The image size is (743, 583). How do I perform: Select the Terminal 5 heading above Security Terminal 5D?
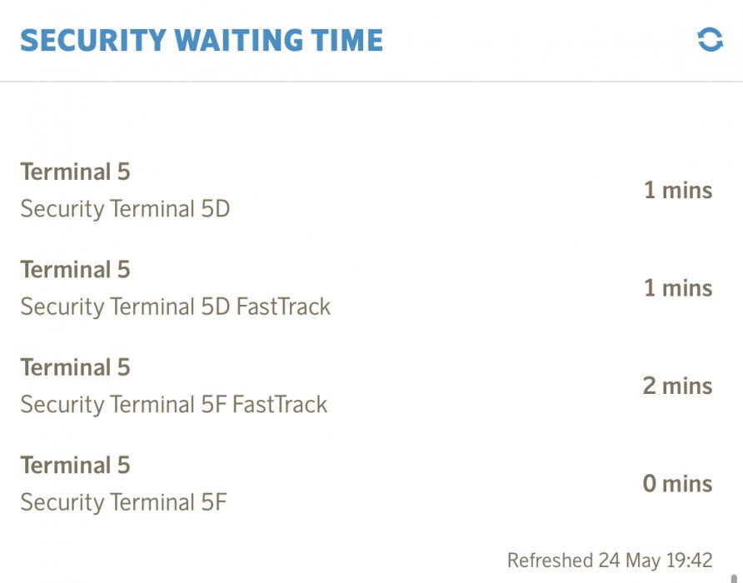pos(75,172)
